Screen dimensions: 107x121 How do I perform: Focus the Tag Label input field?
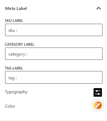point(54,77)
